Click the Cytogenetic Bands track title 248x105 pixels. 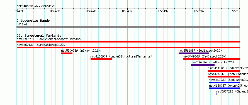click(33, 21)
